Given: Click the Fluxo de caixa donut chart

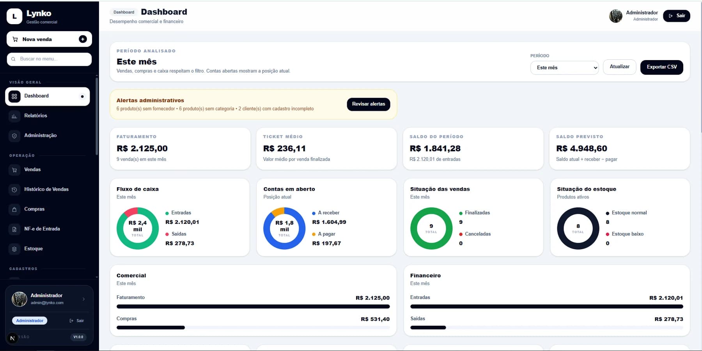Looking at the screenshot, I should (138, 229).
